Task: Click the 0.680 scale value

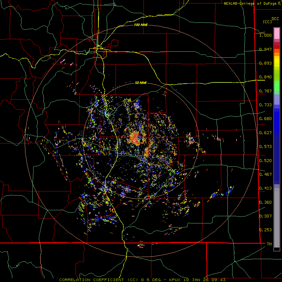Action: pos(265,118)
